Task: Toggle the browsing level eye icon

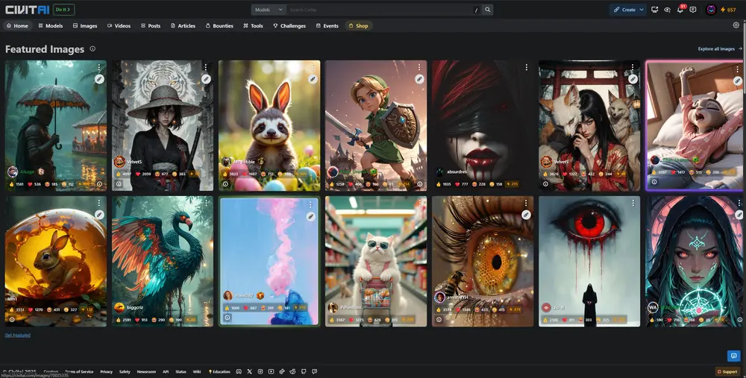Action: (667, 10)
